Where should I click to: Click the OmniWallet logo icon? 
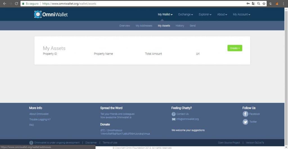(x=38, y=14)
